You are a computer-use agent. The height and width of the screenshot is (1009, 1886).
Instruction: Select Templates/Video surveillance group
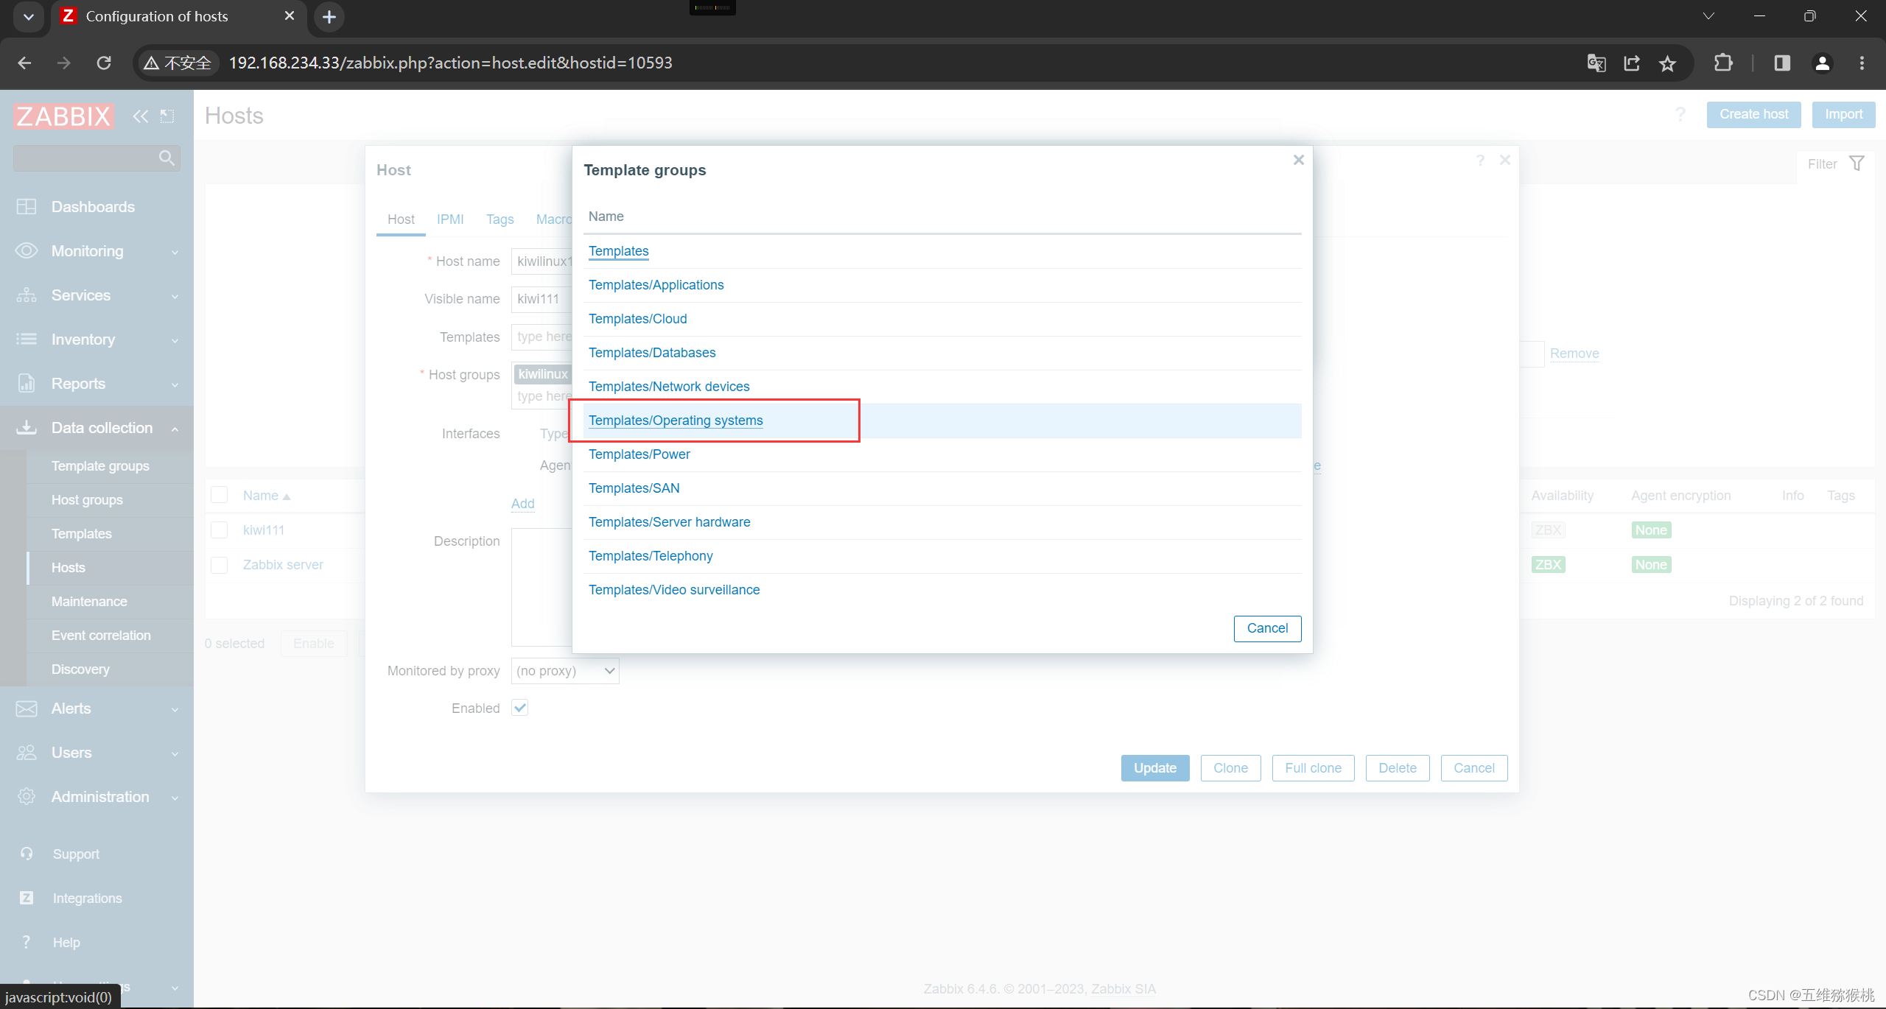[674, 590]
